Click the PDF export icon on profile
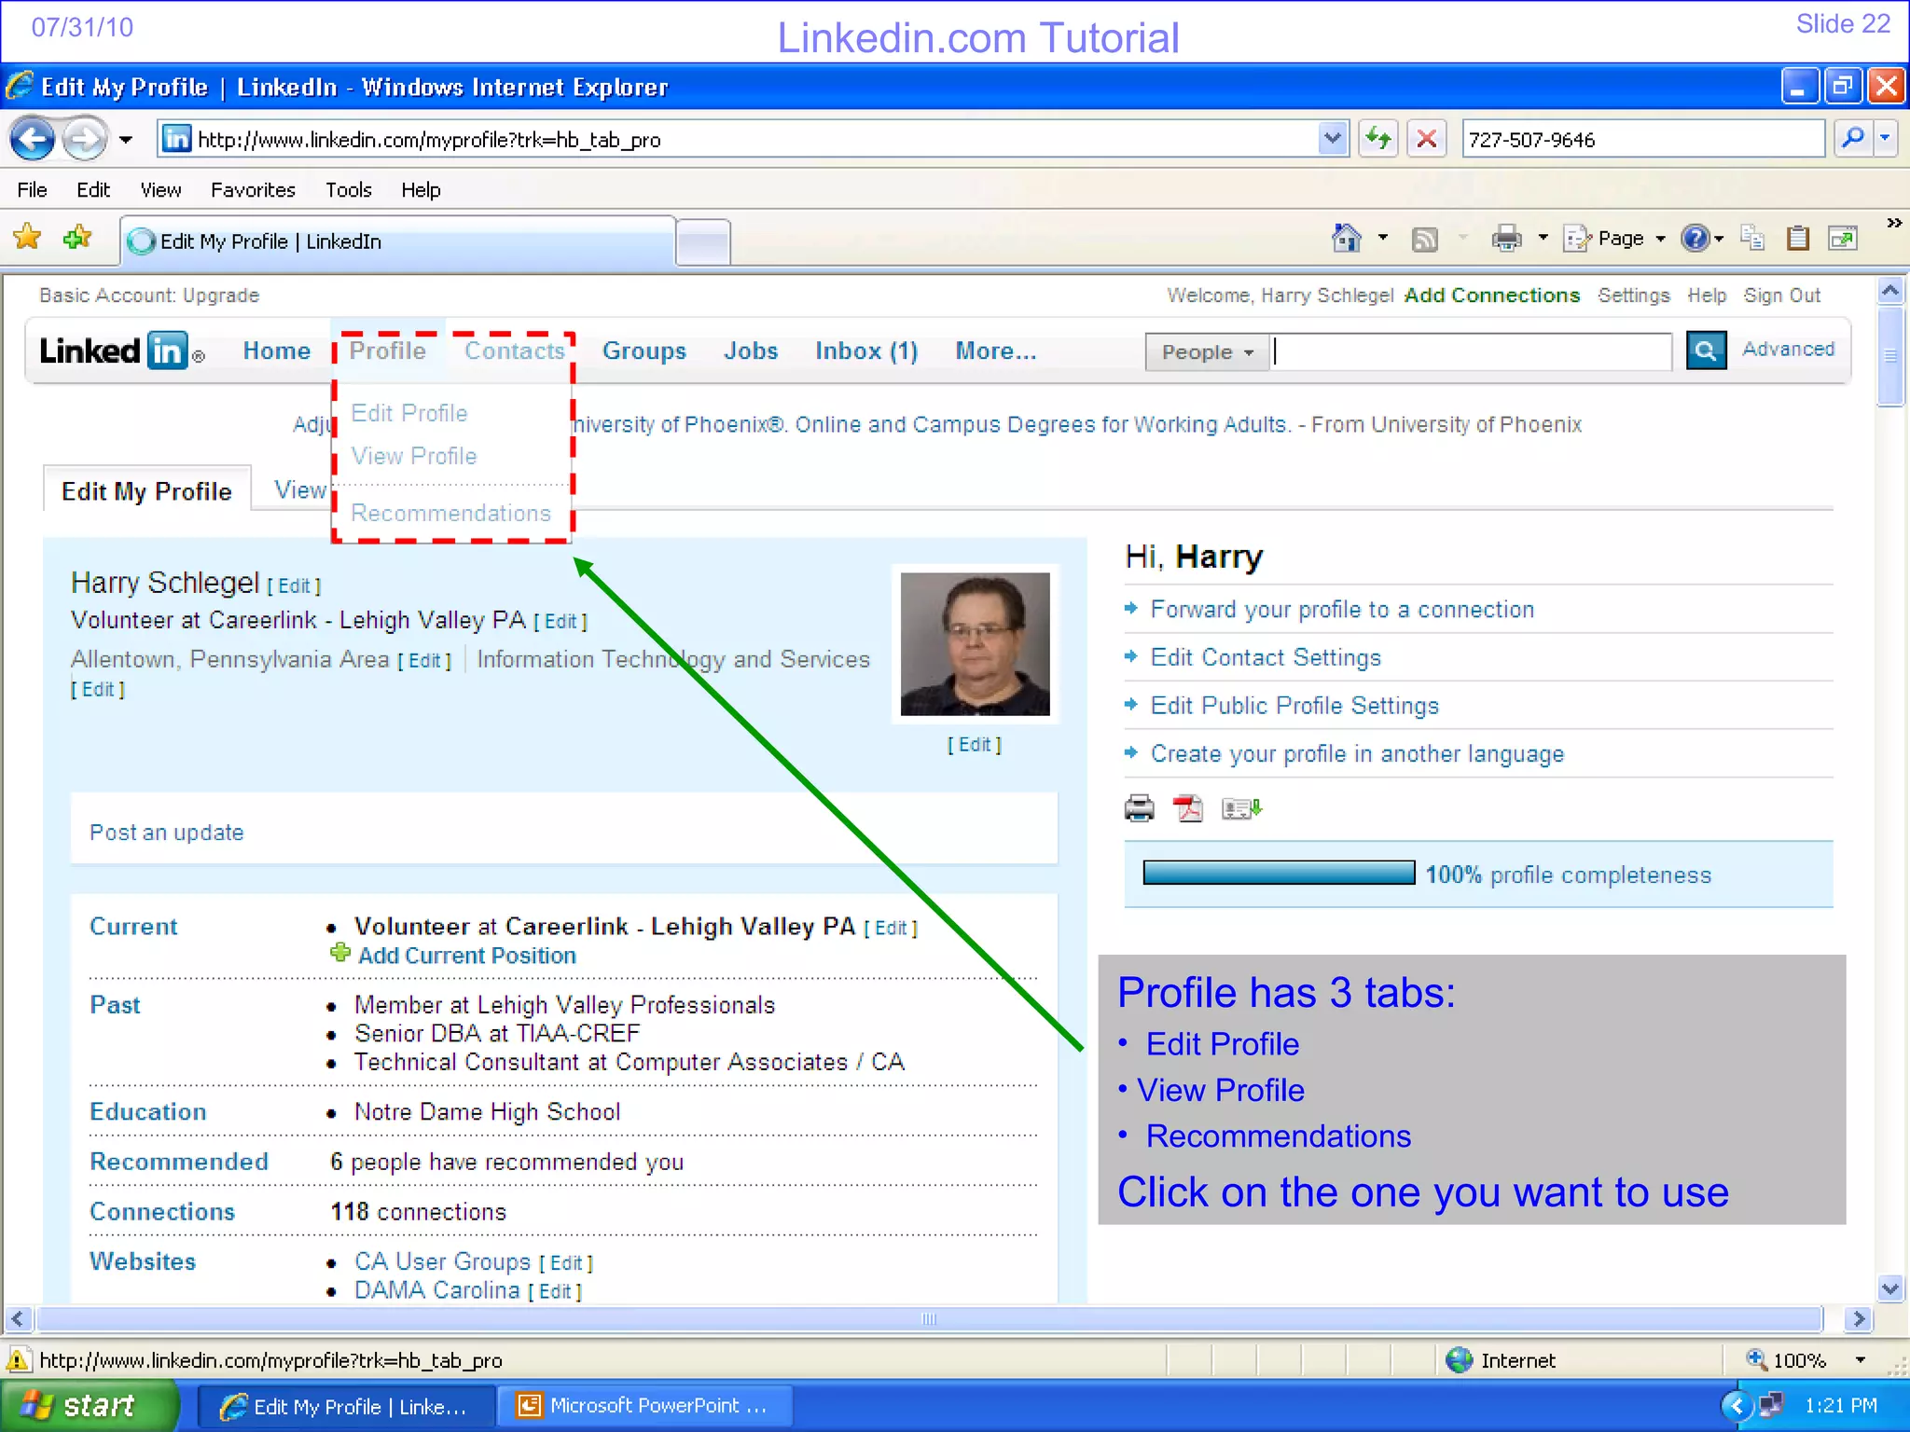 pyautogui.click(x=1188, y=808)
